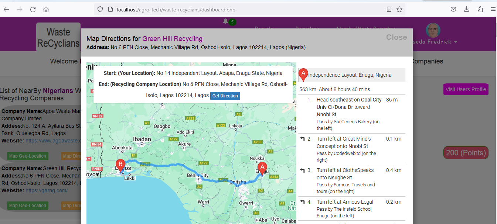Screen dimensions: 497x224
Task: Bookmark this page with star icon
Action: (x=399, y=9)
